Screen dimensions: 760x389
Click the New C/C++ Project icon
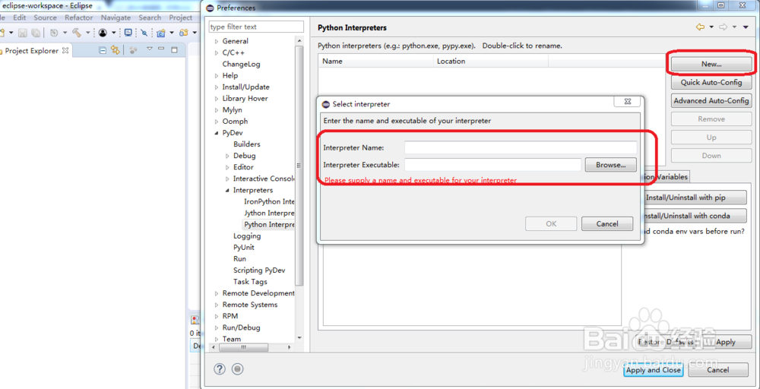(161, 33)
